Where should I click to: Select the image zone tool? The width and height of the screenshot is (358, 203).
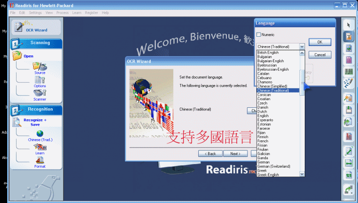tap(349, 48)
